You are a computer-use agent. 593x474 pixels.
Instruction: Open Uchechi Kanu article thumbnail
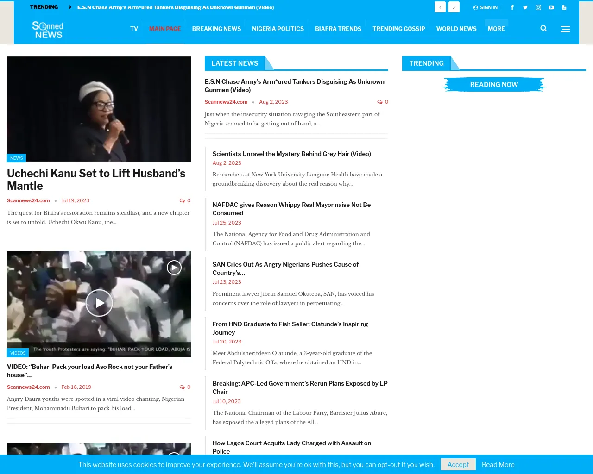click(x=99, y=109)
